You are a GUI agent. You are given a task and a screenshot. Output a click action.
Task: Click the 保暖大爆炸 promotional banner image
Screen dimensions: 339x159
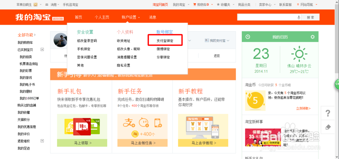click(x=263, y=138)
